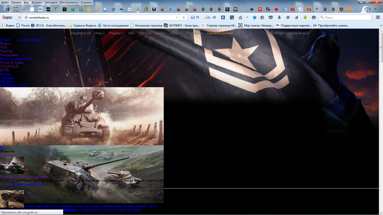Open the Приобретайте сувени bookmark
Viewport: 383px width, 215px height.
[331, 25]
